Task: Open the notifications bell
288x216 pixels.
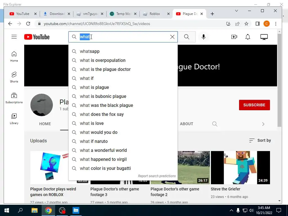Action: tap(248, 37)
